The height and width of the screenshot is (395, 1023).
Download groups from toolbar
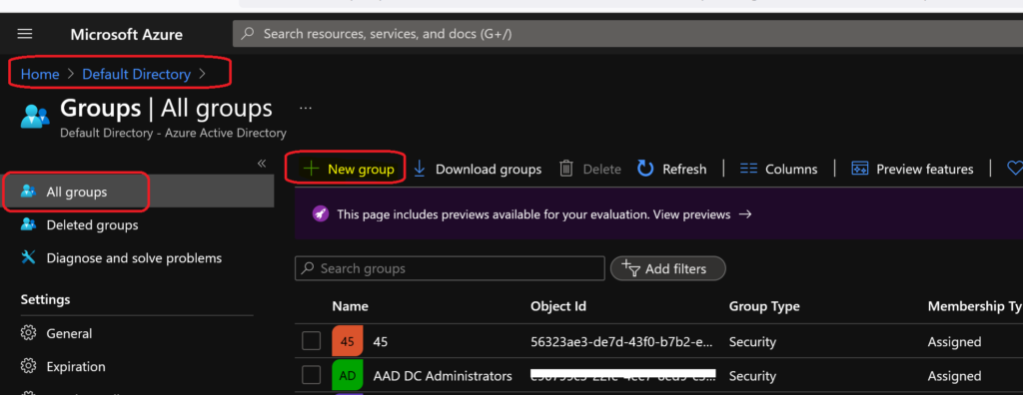pyautogui.click(x=478, y=169)
